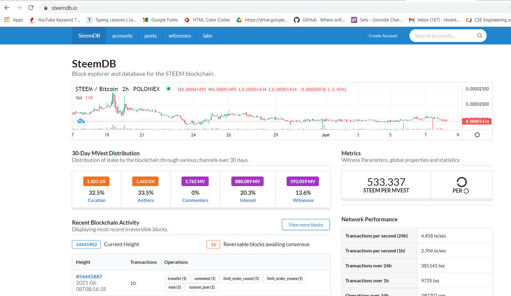Click the 54445903 current height badge
Image resolution: width=511 pixels, height=296 pixels.
coord(86,244)
